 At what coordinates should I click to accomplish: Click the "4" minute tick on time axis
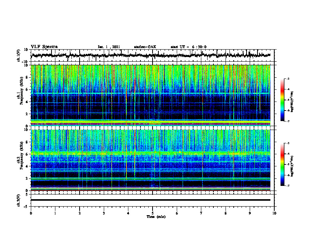pyautogui.click(x=128, y=213)
